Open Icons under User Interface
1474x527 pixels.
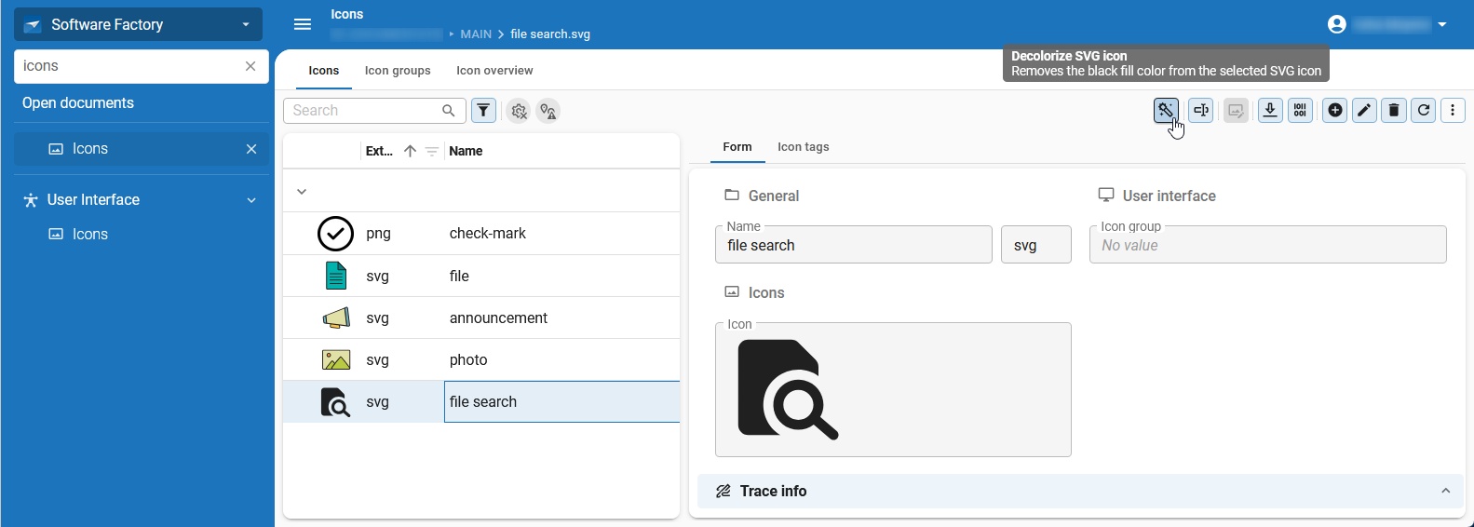click(90, 235)
